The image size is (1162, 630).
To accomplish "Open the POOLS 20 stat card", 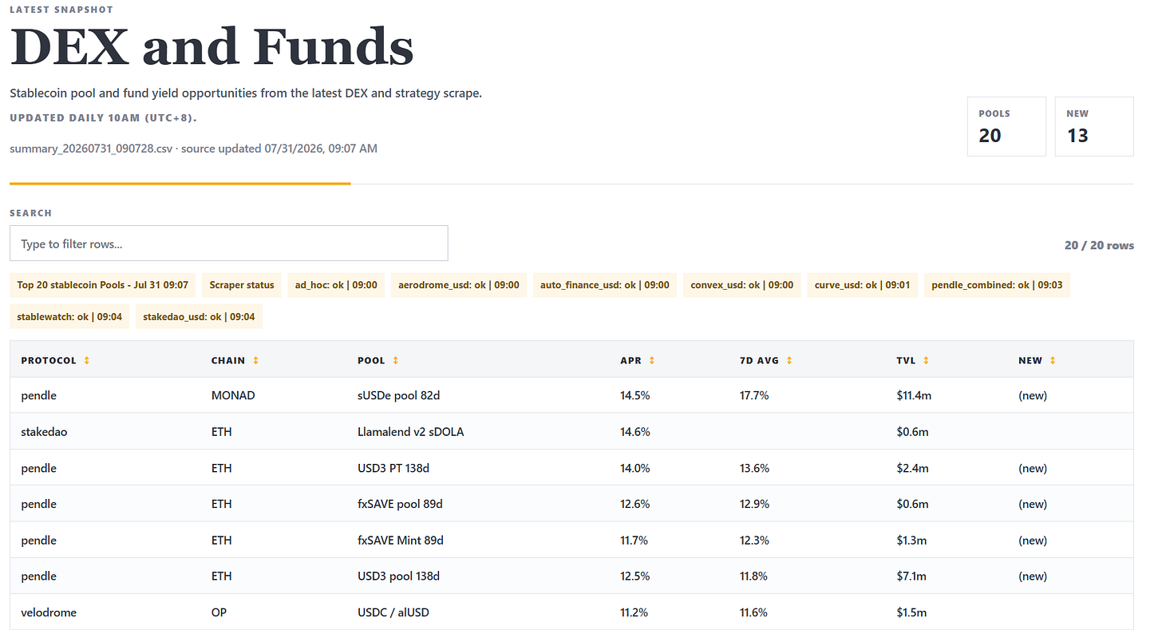I will tap(1006, 127).
